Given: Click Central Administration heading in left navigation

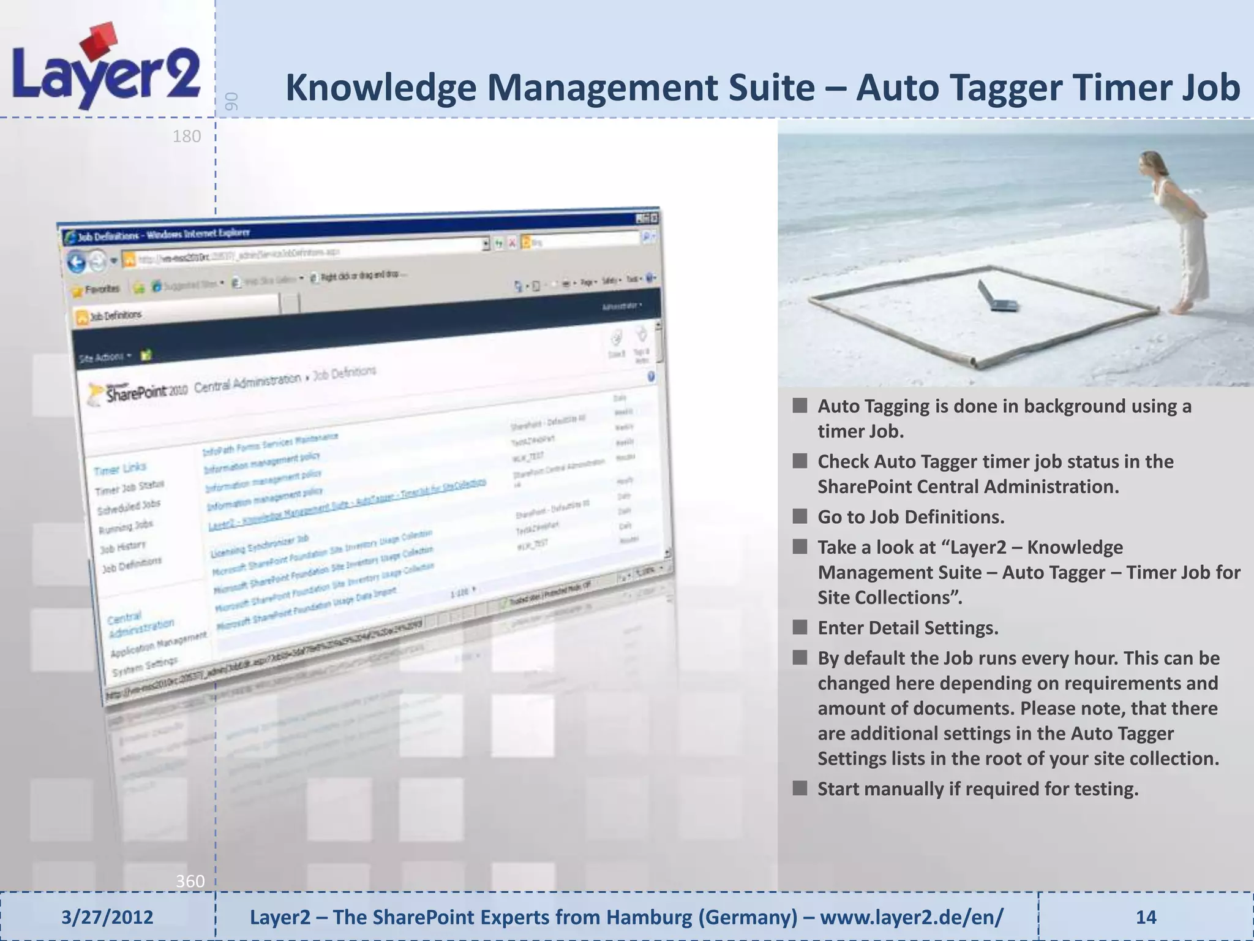Looking at the screenshot, I should coord(141,624).
